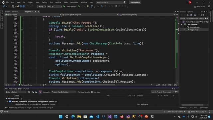Pin the Find References panel
The width and height of the screenshot is (213, 120).
174,89
